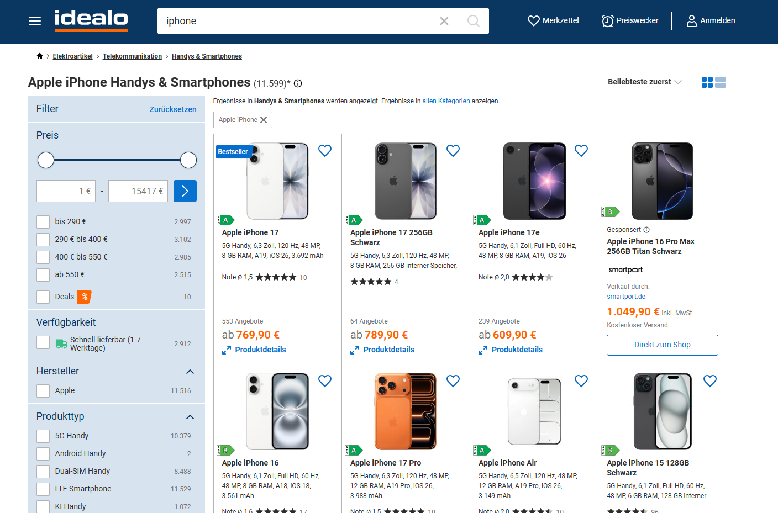
Task: Reset filters via Zurücksetzen link
Action: pos(173,109)
